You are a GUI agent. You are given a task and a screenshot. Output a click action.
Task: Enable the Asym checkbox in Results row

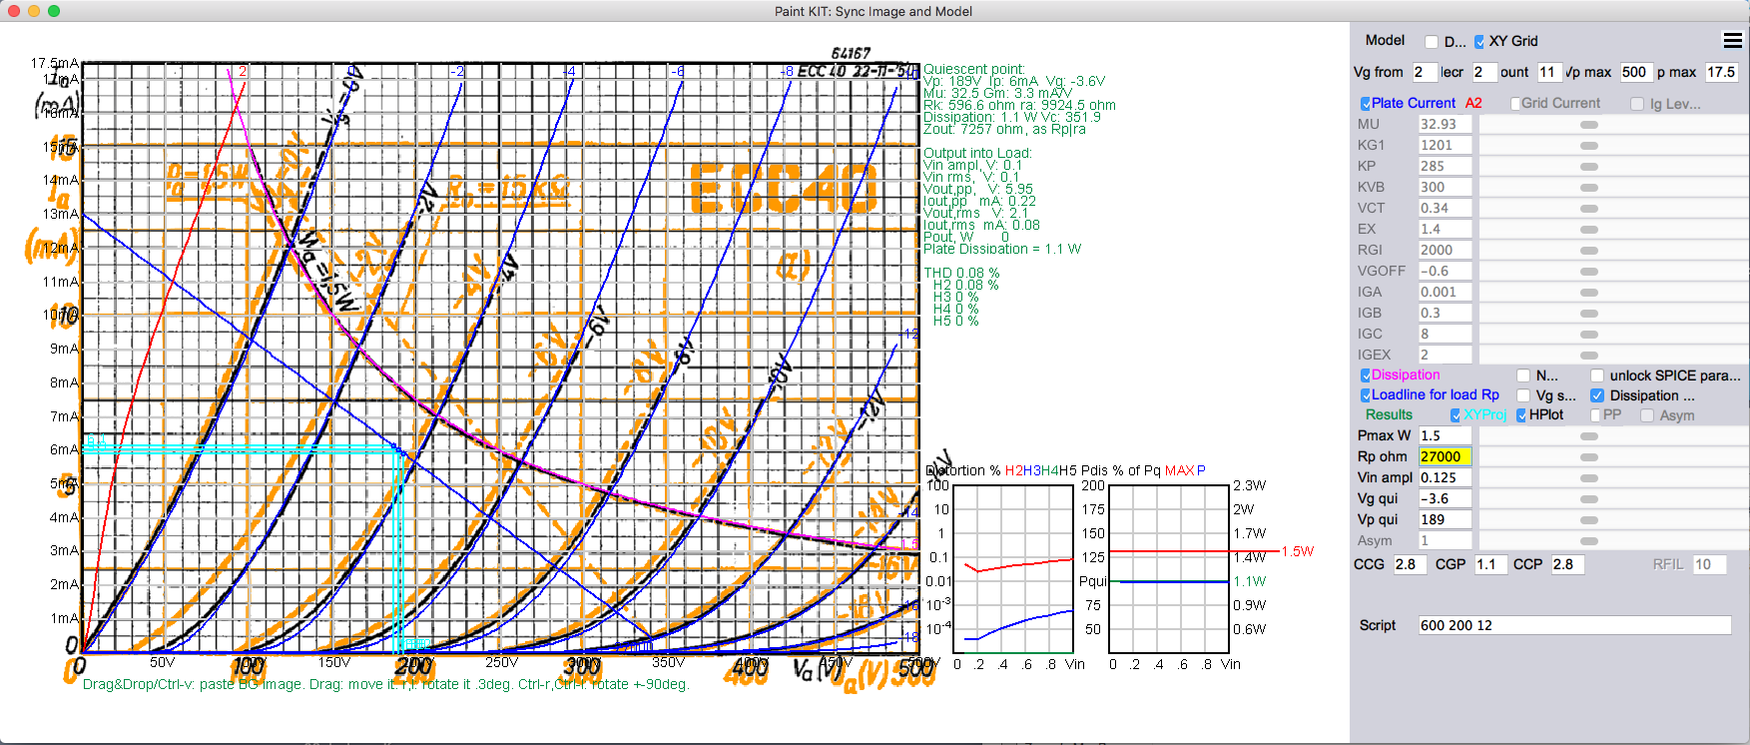coord(1647,415)
